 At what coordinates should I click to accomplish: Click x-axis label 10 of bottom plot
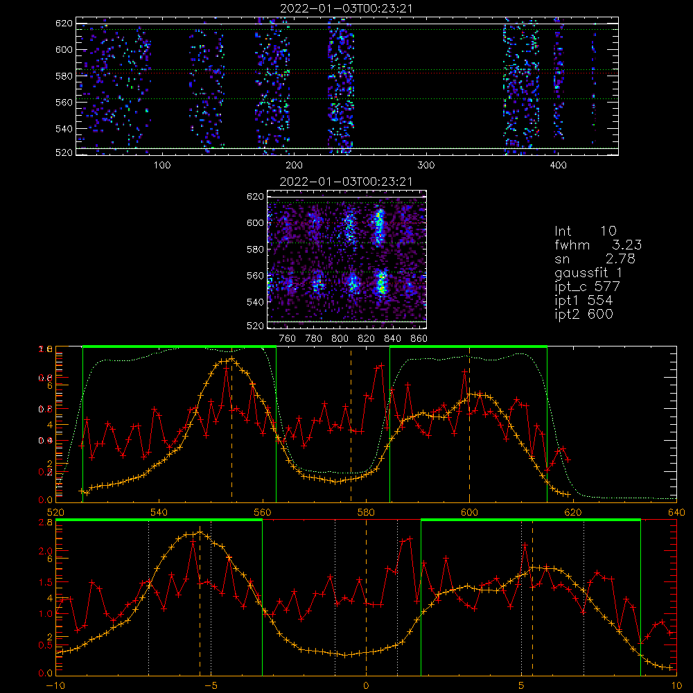click(676, 686)
